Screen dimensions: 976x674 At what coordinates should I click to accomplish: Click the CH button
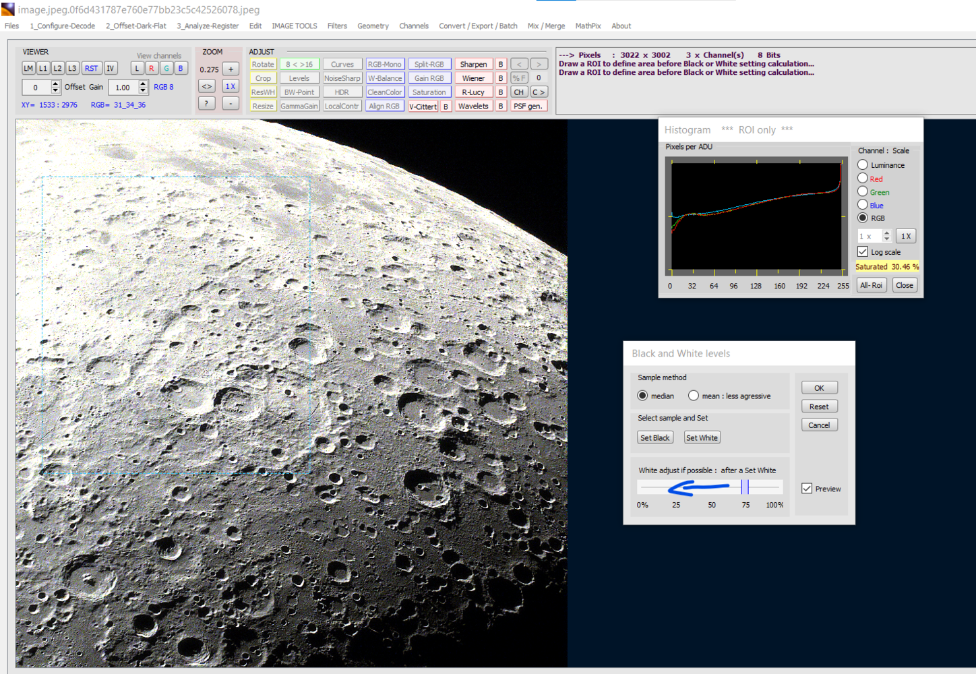tap(519, 92)
